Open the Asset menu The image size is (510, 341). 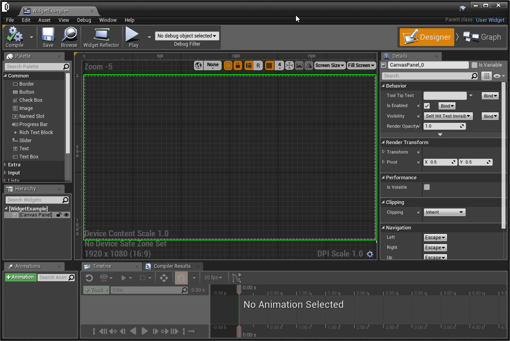coord(44,20)
